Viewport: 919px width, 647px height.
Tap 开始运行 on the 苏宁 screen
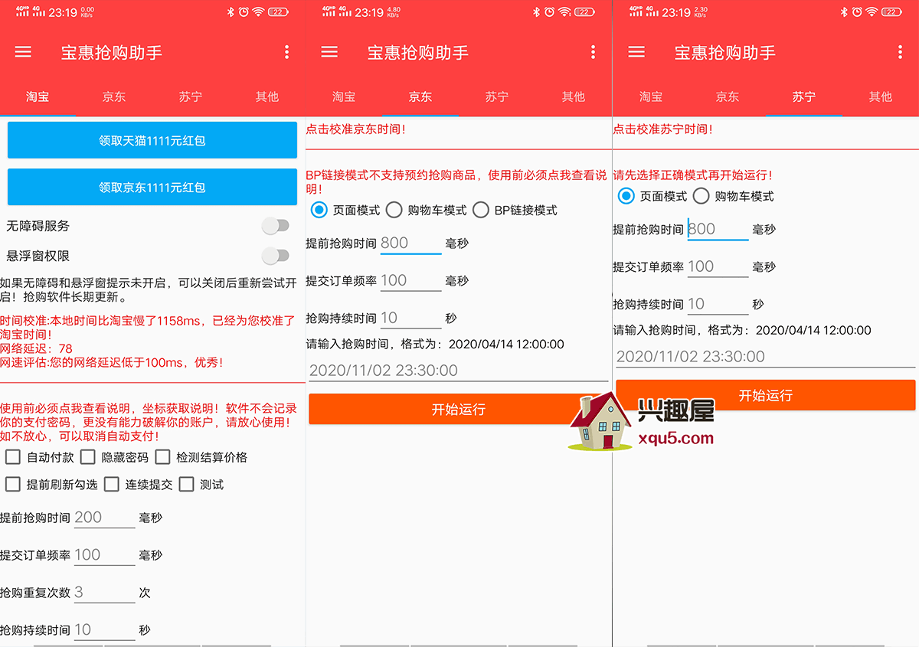765,395
